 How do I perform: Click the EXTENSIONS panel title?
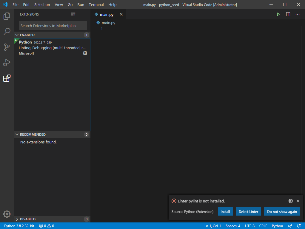(29, 14)
